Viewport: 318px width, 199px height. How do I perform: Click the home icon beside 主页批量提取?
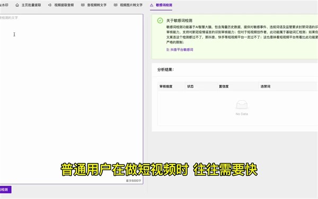[x=17, y=5]
